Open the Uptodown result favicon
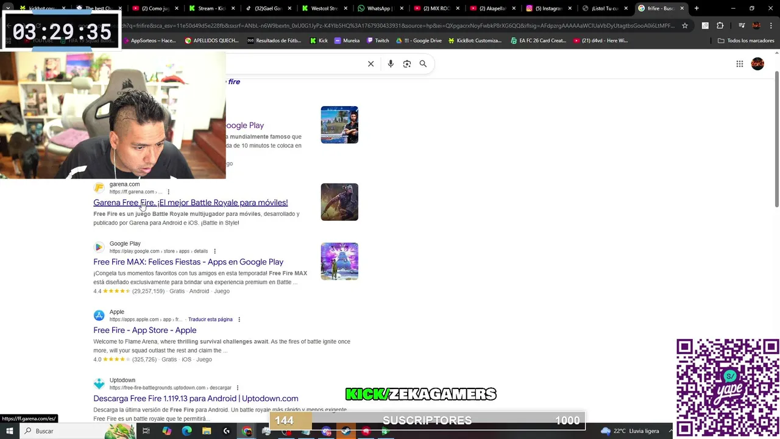This screenshot has width=780, height=439. (99, 384)
